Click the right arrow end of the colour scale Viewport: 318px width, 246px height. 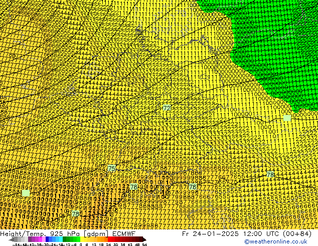(144, 239)
